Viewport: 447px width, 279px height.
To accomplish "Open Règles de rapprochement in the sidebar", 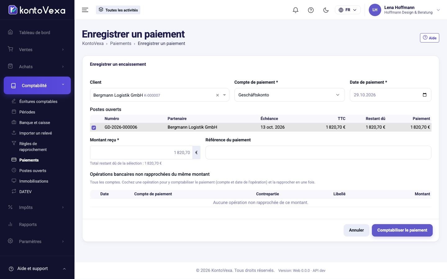I will click(x=33, y=147).
